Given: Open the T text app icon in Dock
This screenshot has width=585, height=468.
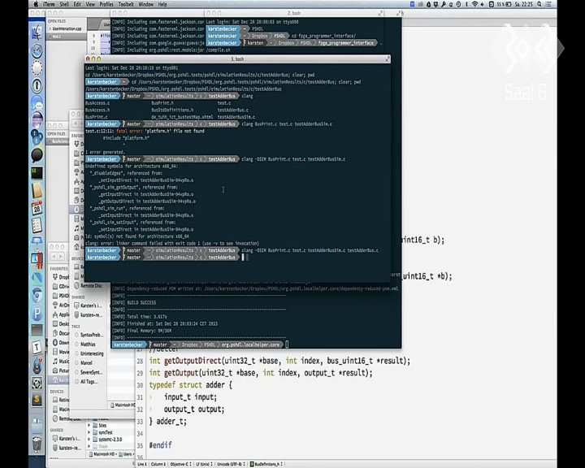Looking at the screenshot, I should click(x=37, y=348).
